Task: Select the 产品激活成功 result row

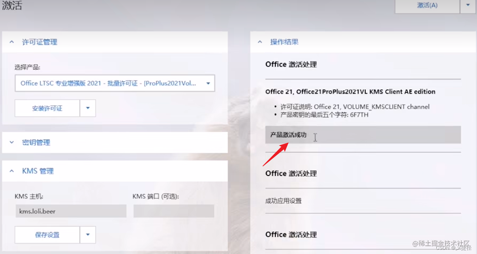Action: pyautogui.click(x=363, y=135)
